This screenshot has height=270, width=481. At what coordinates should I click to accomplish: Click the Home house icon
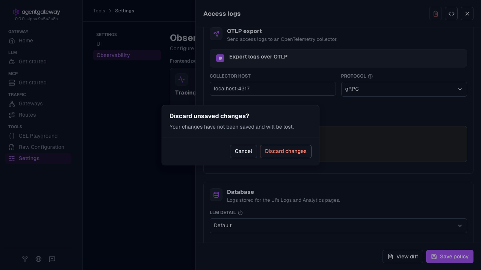tap(12, 40)
